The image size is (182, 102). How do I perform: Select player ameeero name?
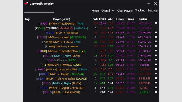(x=73, y=46)
